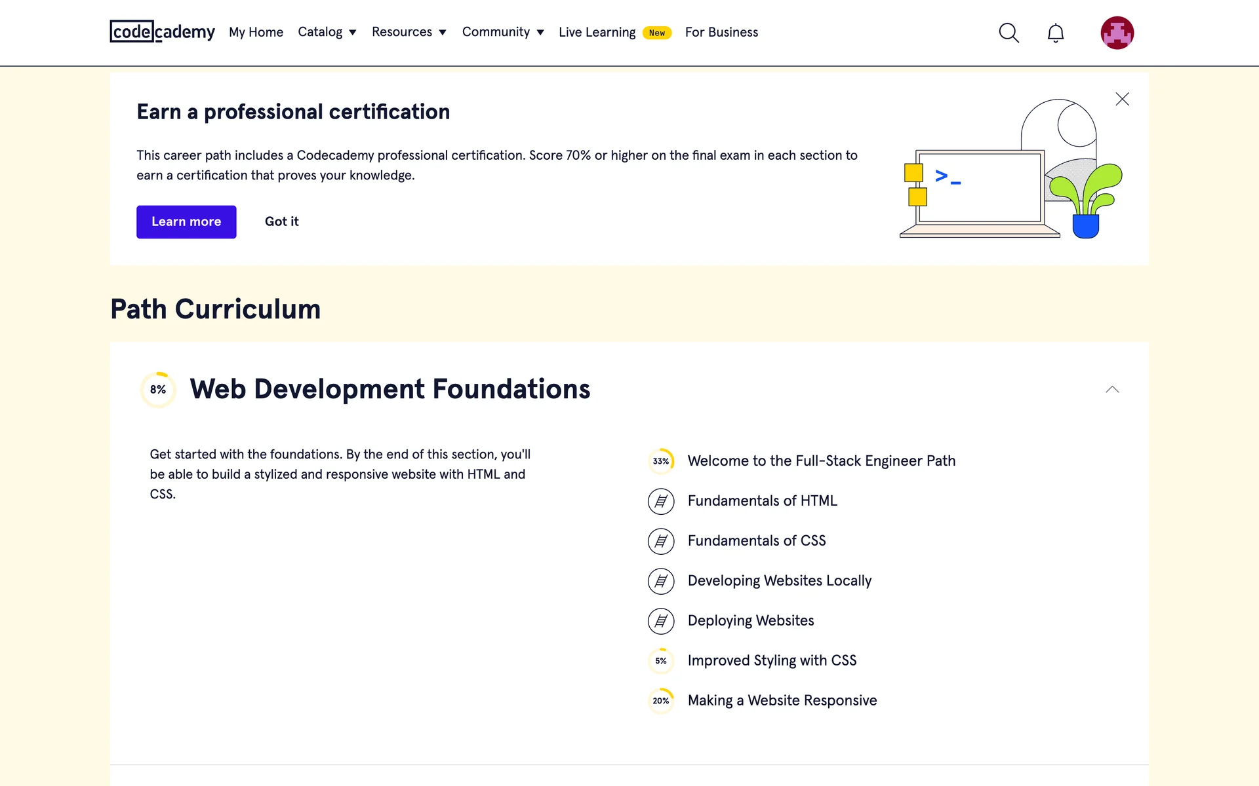Click the Got it button
This screenshot has width=1259, height=786.
tap(281, 222)
